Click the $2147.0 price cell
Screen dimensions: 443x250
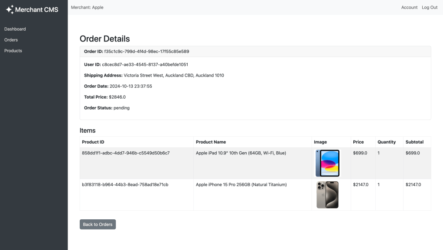(361, 185)
